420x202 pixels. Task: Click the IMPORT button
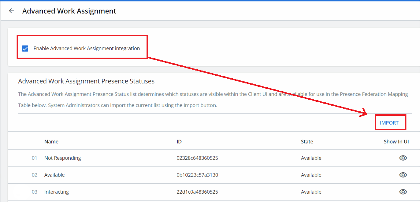click(x=389, y=123)
